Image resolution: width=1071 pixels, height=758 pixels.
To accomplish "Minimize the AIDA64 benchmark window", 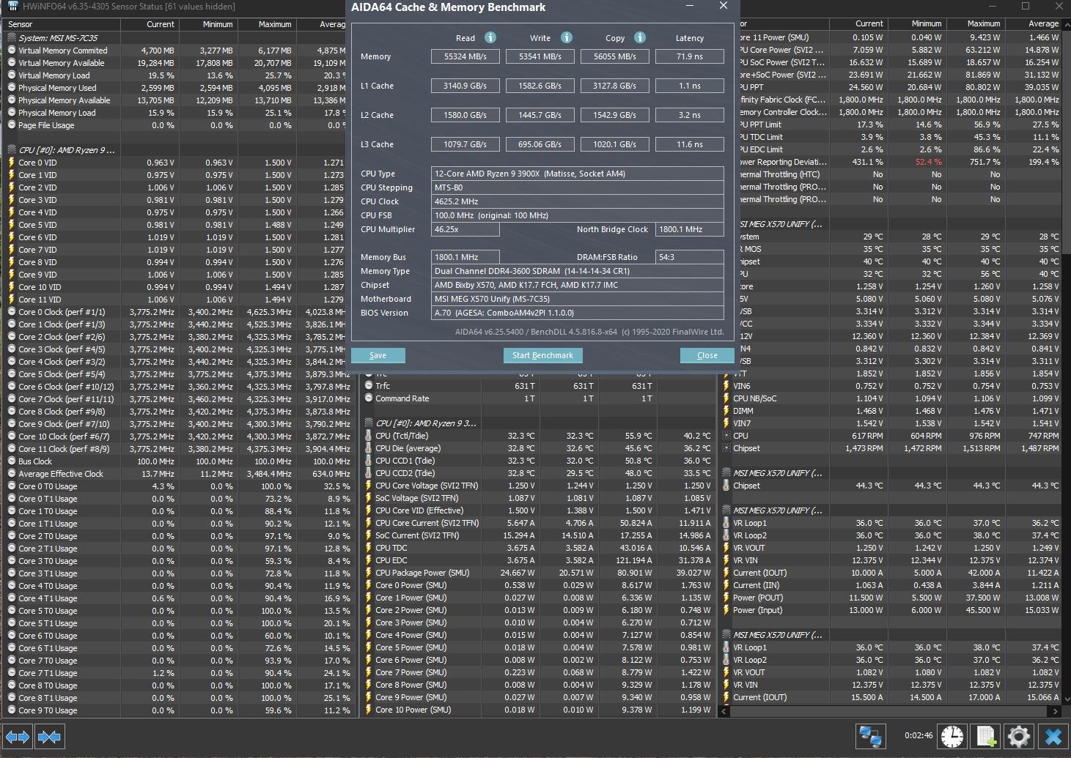I will (691, 7).
